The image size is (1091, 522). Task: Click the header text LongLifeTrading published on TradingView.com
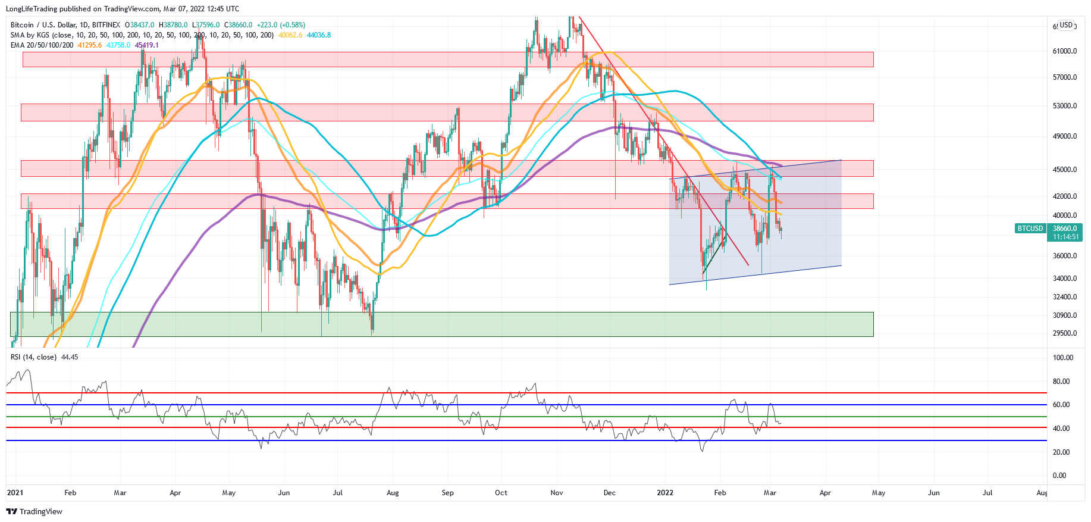pyautogui.click(x=83, y=9)
